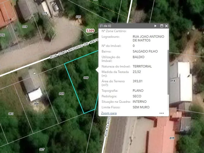Click the 'Nº Zona Cartório:' field label
This screenshot has width=204, height=153.
pos(114,31)
